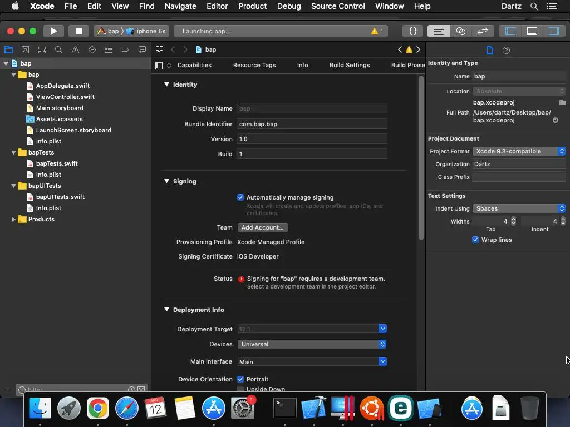Screen dimensions: 570x427
Task: Toggle Automatically manage signing checkbox
Action: [x=240, y=197]
